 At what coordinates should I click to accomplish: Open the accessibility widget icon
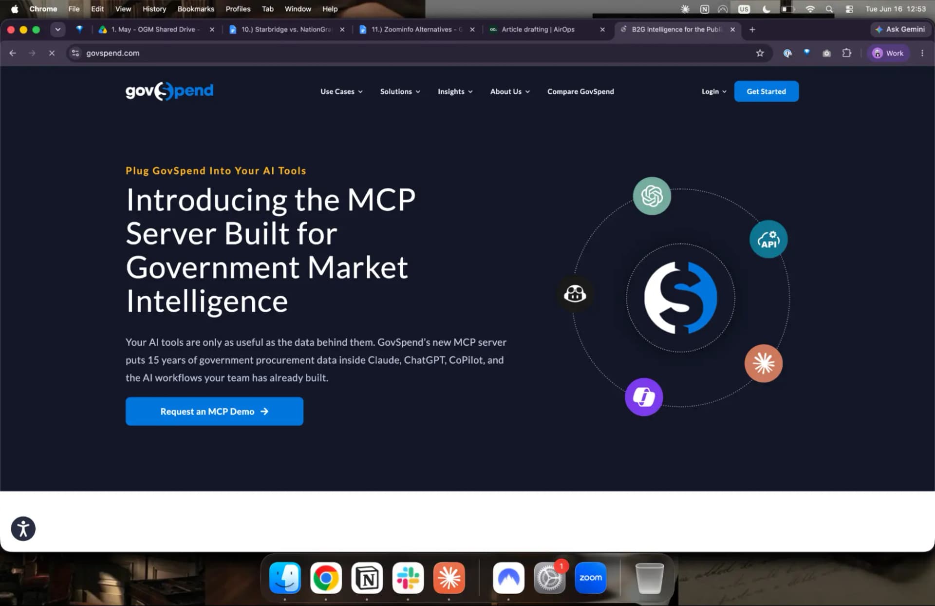pyautogui.click(x=23, y=529)
